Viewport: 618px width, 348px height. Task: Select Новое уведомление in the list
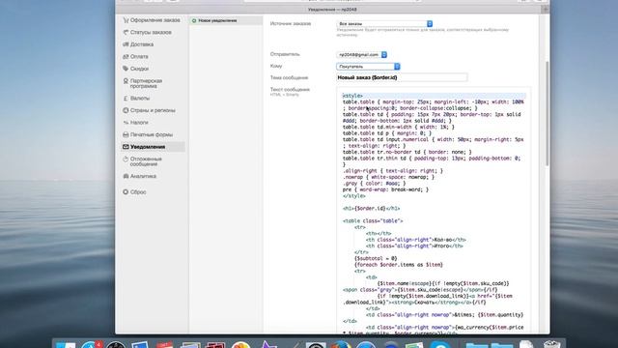(x=226, y=20)
